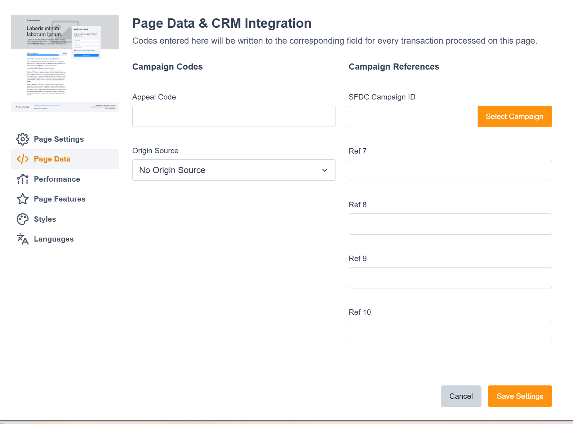Switch to the Styles section
This screenshot has height=424, width=573.
tap(65, 219)
